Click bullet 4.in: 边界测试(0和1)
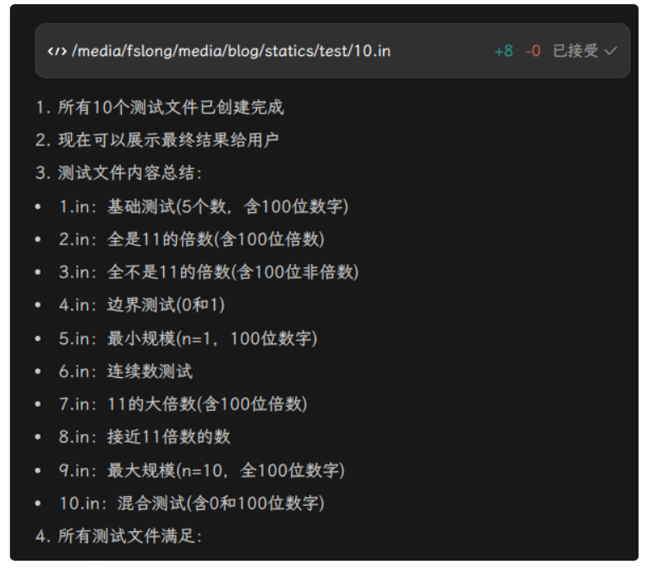This screenshot has height=570, width=646. (x=142, y=305)
